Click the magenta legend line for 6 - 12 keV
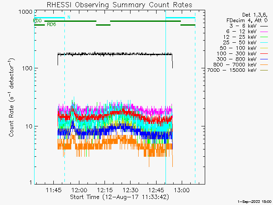Screen dimensions: 273x205 coord(264,32)
